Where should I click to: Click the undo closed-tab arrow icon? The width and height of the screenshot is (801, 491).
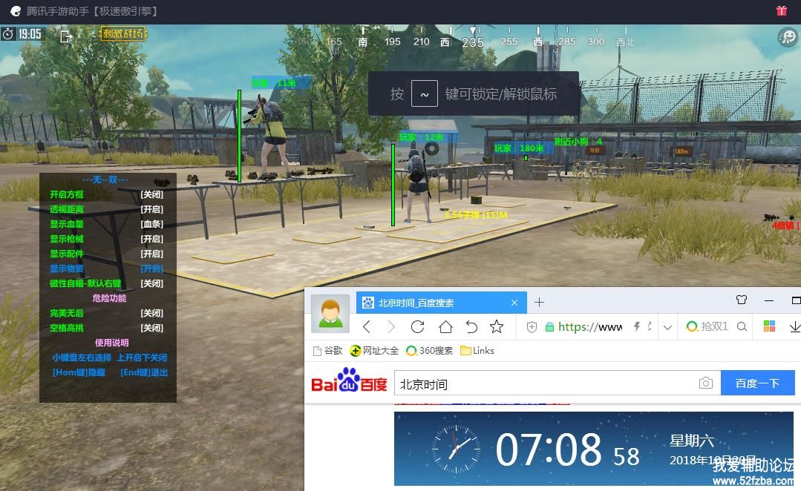471,326
